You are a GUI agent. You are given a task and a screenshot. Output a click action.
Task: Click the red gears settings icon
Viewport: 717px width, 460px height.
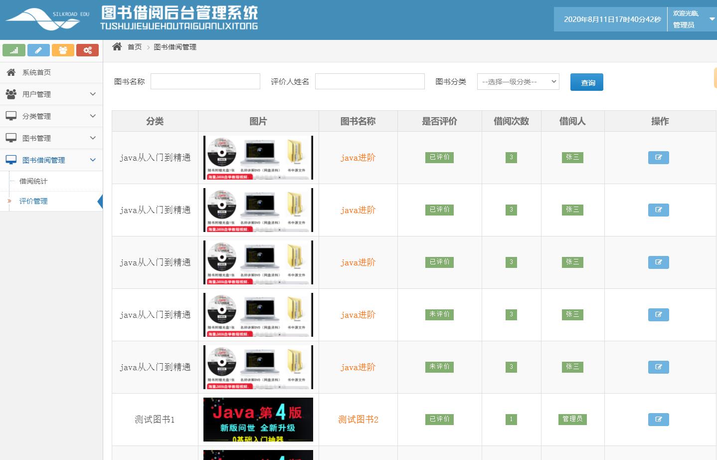[87, 50]
